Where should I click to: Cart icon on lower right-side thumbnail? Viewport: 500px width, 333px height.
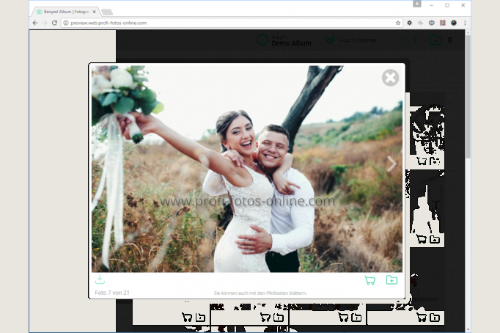tap(422, 239)
